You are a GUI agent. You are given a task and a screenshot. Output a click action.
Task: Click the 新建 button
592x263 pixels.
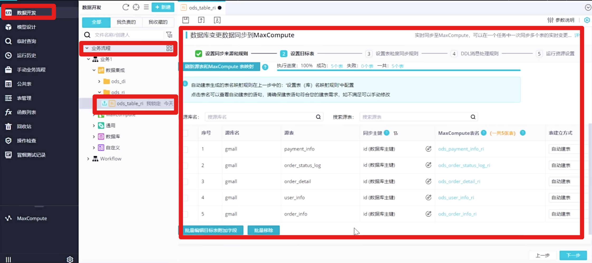point(163,7)
